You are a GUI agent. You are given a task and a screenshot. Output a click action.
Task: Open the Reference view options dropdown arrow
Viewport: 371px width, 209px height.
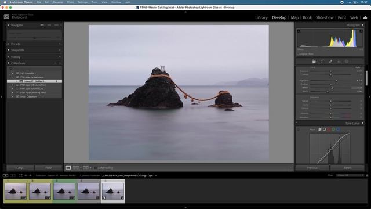click(x=81, y=168)
